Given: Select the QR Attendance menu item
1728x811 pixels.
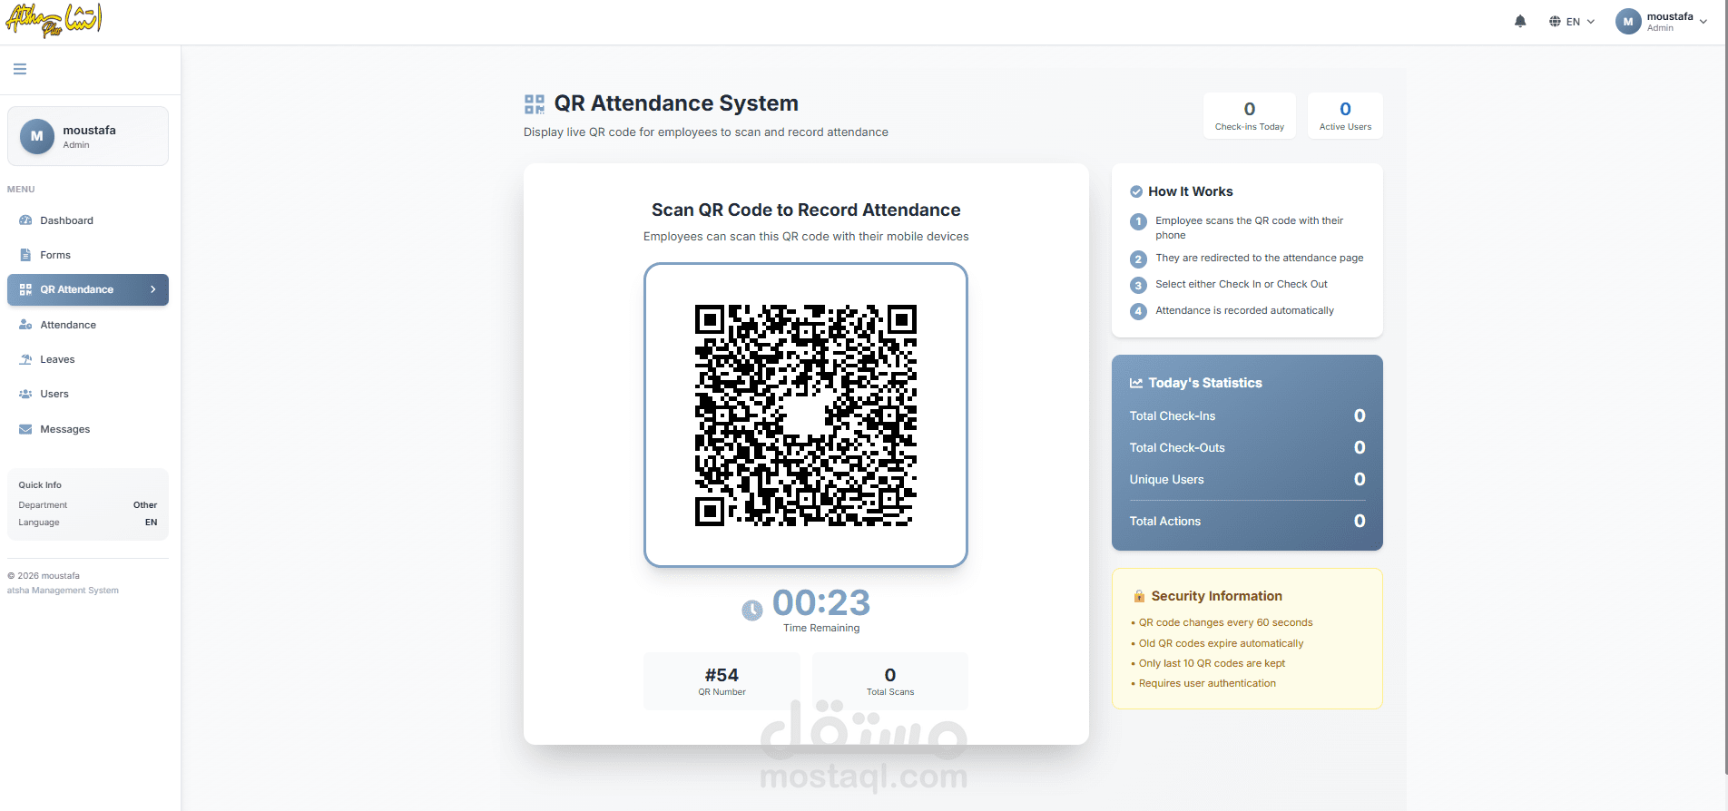Looking at the screenshot, I should (x=88, y=289).
